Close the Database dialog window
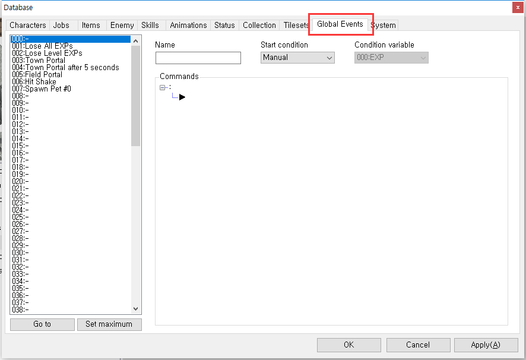 (x=517, y=7)
